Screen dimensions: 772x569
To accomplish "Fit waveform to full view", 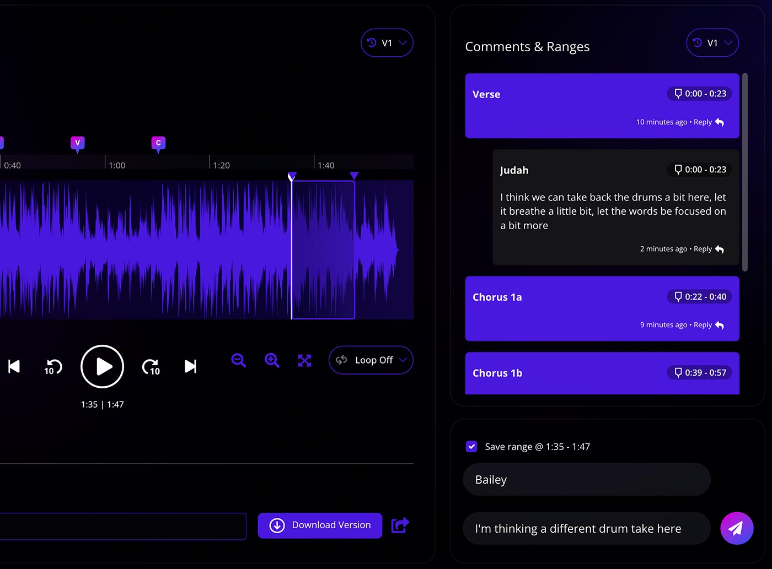I will 304,360.
